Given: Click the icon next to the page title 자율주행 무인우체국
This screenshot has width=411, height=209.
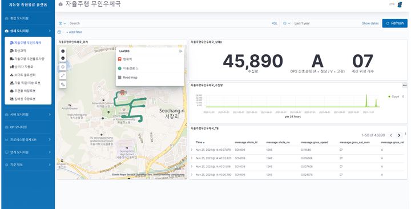Looking at the screenshot, I should [61, 4].
